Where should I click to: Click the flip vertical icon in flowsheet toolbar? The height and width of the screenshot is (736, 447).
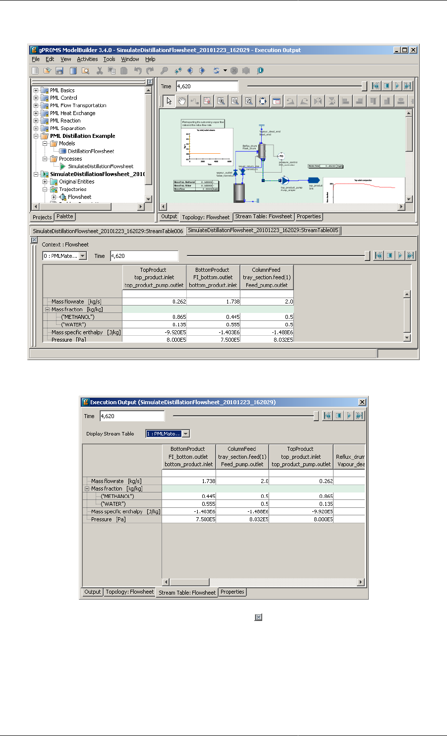click(x=332, y=101)
